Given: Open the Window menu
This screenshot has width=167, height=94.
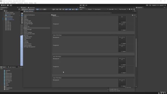Looking at the screenshot, I should click(x=31, y=3).
